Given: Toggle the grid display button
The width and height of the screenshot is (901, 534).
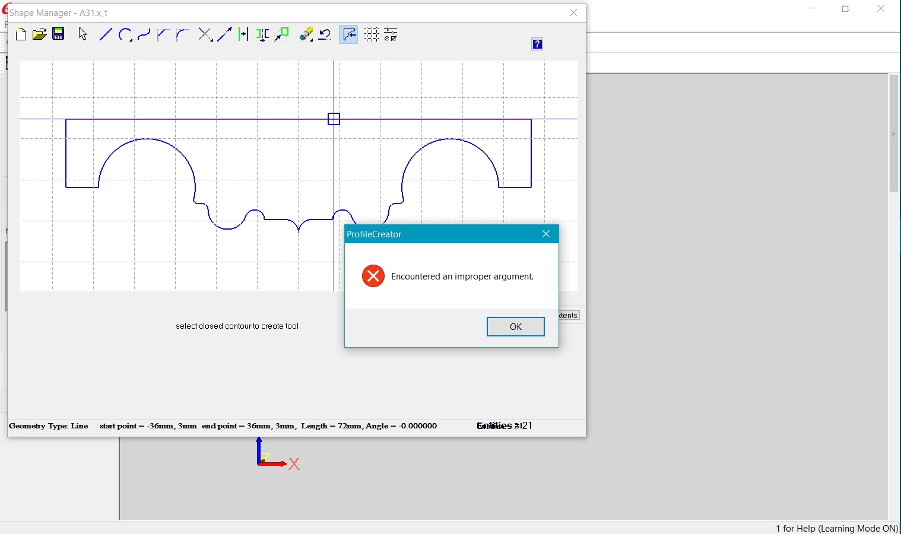Looking at the screenshot, I should click(372, 35).
